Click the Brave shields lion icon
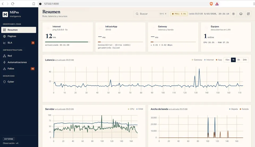 point(211,4)
